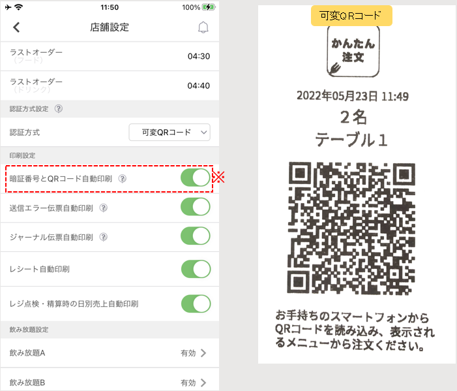
Task: Select ラストオーダー (ドリンク) time 04:40
Action: 198,86
